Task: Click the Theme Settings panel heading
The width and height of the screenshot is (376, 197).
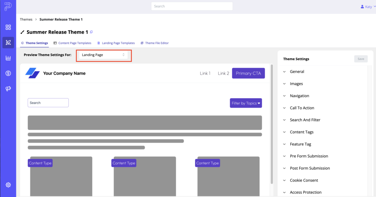Action: [296, 59]
